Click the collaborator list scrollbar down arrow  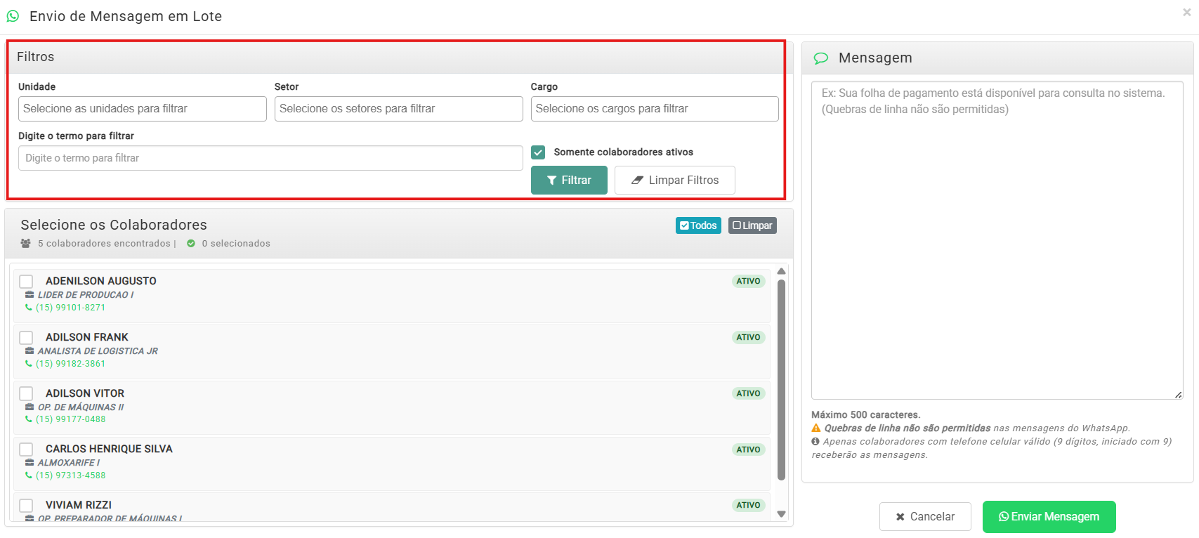point(781,514)
